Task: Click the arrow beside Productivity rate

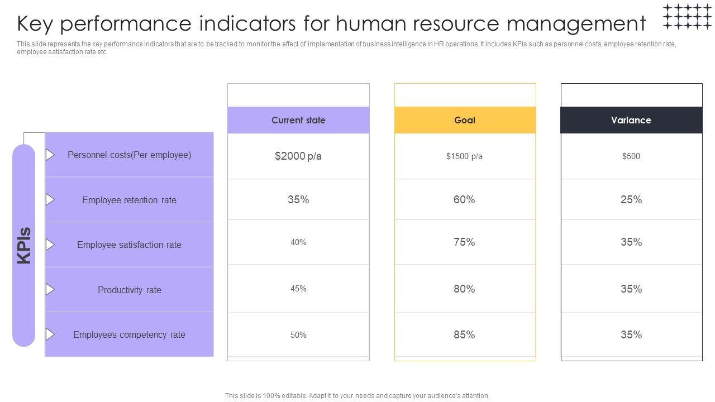Action: click(50, 289)
